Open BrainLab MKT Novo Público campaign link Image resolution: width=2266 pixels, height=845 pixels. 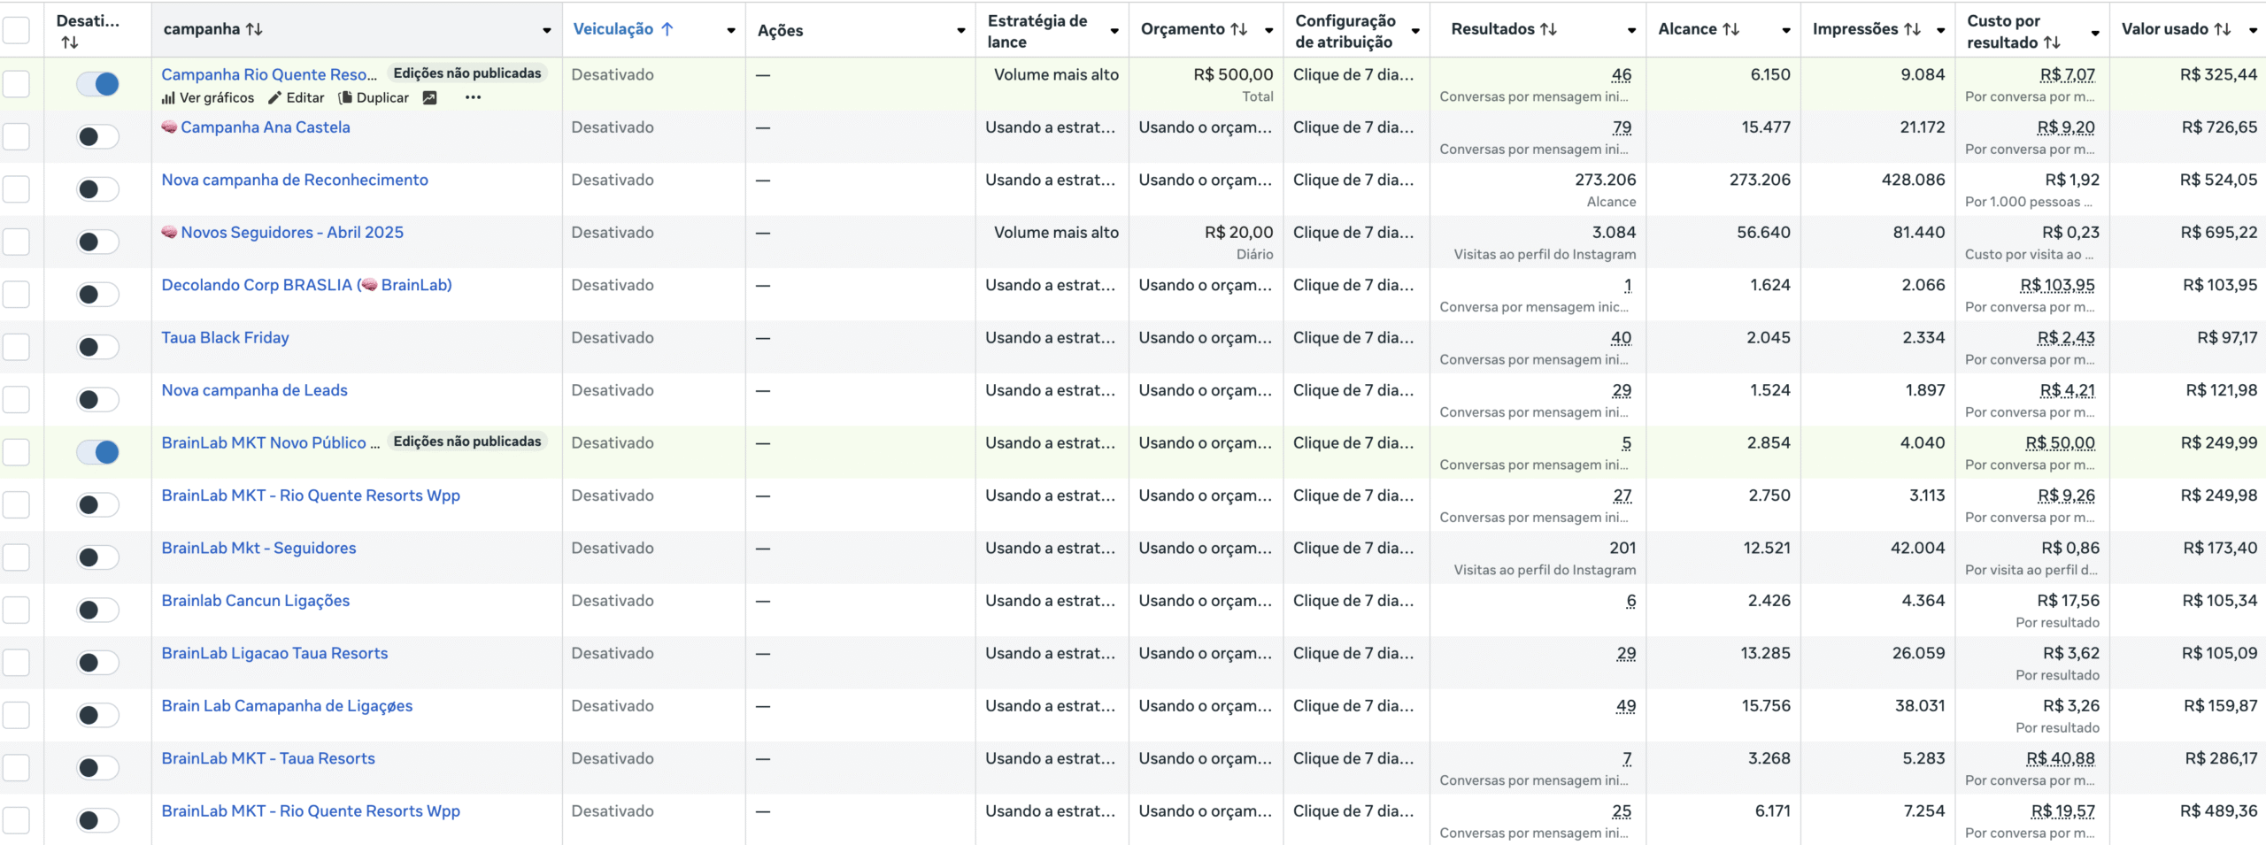coord(270,442)
